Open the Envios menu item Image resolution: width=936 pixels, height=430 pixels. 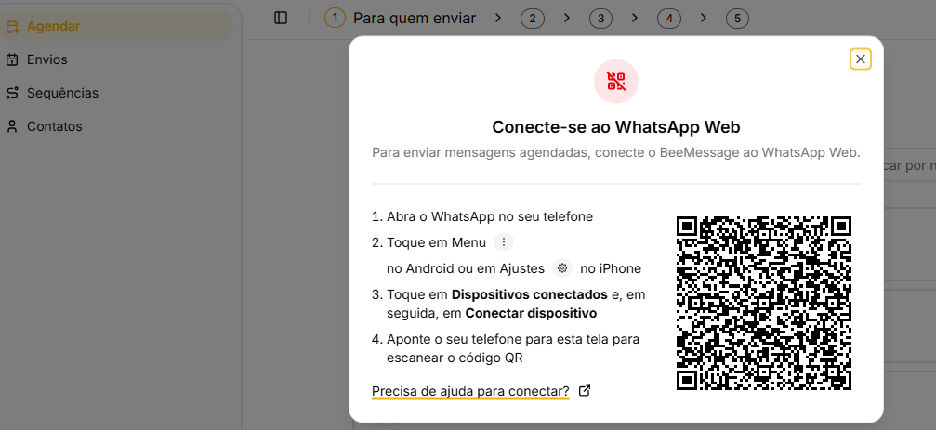(46, 59)
